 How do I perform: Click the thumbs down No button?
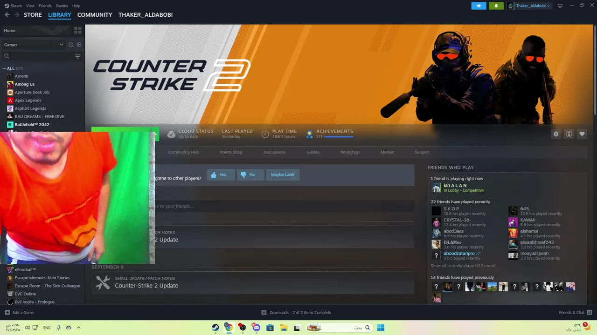point(250,174)
